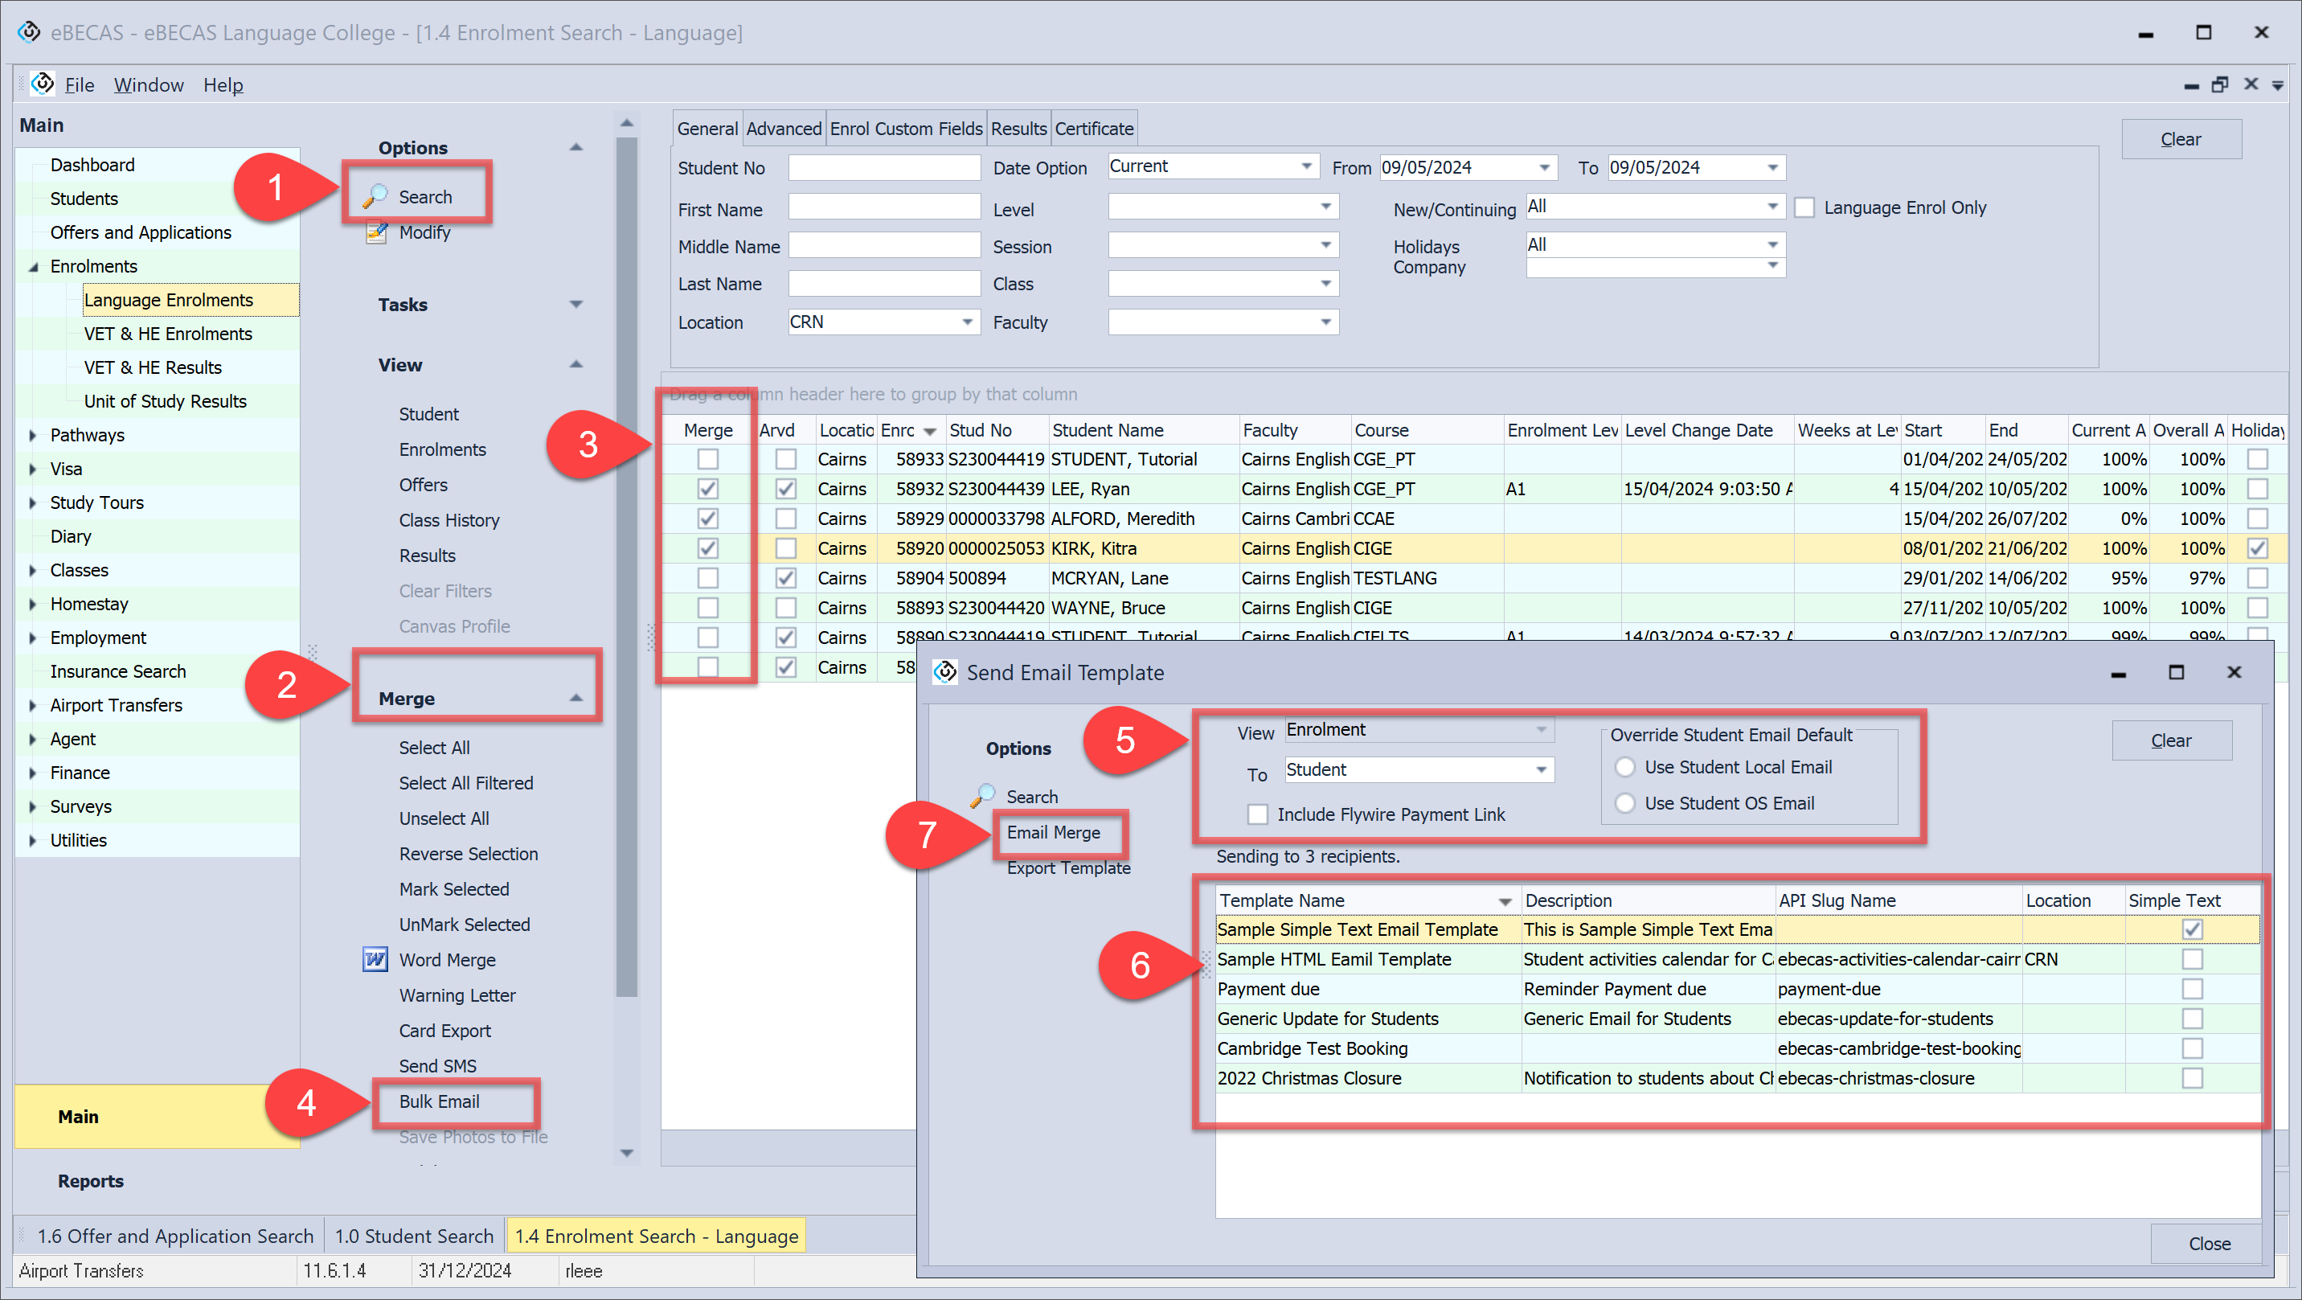The image size is (2302, 1300).
Task: Switch to the Advanced tab
Action: 783,129
